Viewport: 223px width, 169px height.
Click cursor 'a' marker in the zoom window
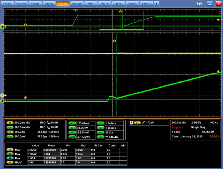coord(114,41)
